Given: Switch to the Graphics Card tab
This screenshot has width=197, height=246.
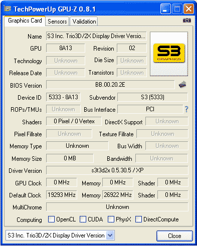Looking at the screenshot, I should pos(25,21).
